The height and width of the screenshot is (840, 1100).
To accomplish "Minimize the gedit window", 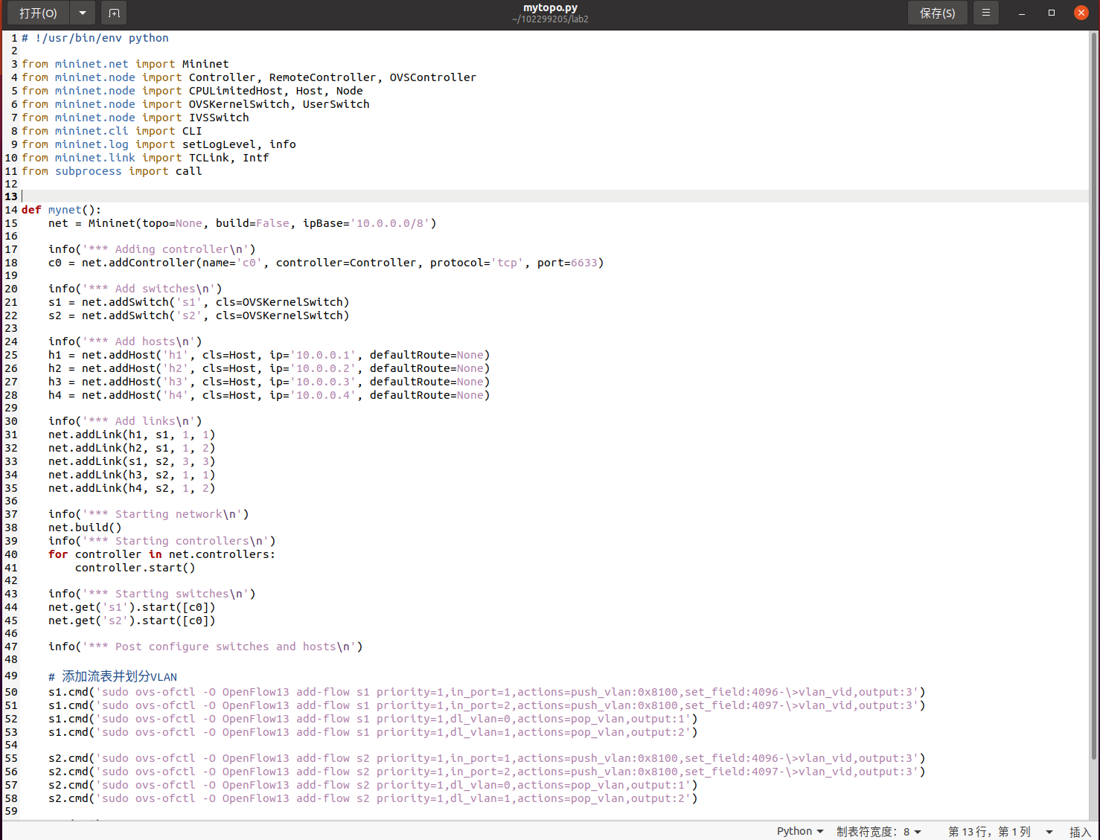I will point(1022,13).
